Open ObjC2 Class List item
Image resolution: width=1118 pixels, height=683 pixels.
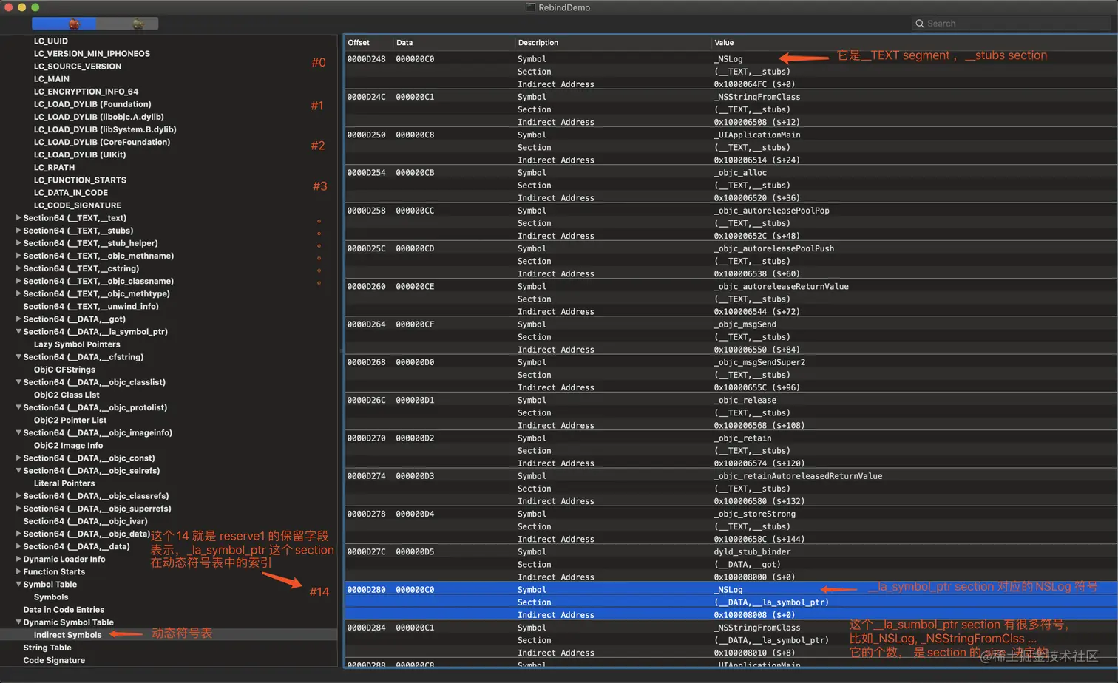67,395
